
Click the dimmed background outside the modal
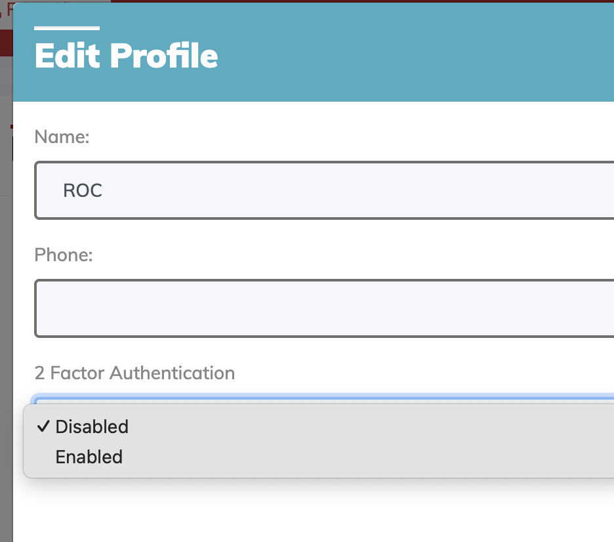tap(7, 262)
